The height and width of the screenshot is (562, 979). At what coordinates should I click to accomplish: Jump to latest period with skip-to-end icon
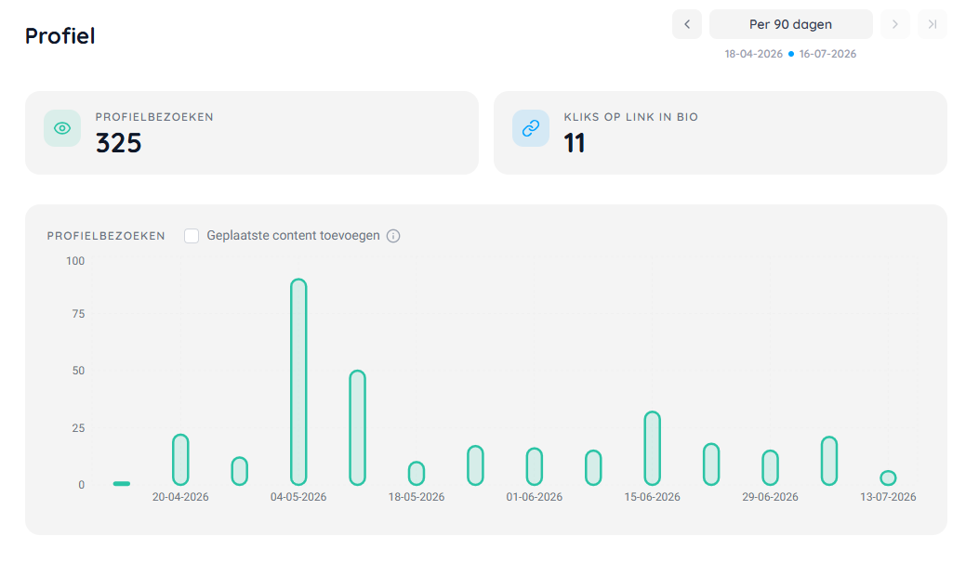933,24
